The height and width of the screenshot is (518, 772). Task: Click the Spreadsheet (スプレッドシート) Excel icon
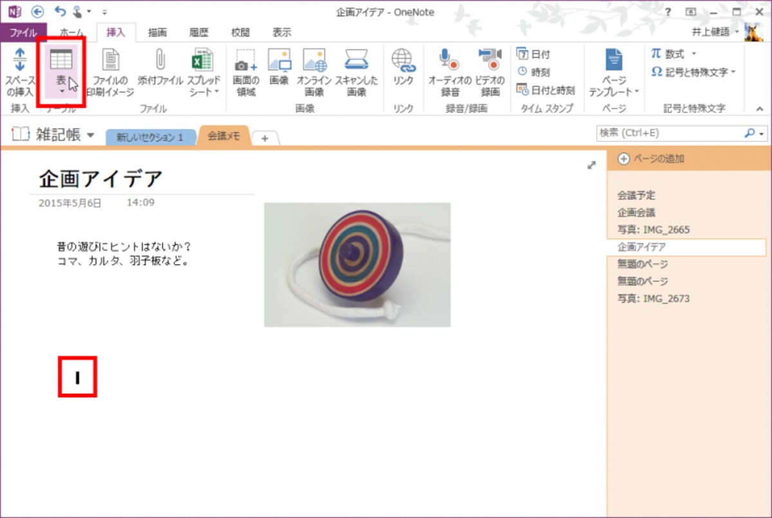202,60
